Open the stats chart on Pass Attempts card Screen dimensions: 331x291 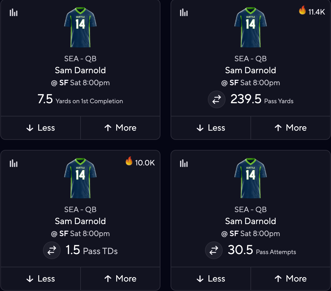pyautogui.click(x=184, y=163)
